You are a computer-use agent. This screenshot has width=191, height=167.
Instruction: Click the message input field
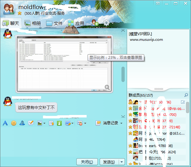click(63, 142)
